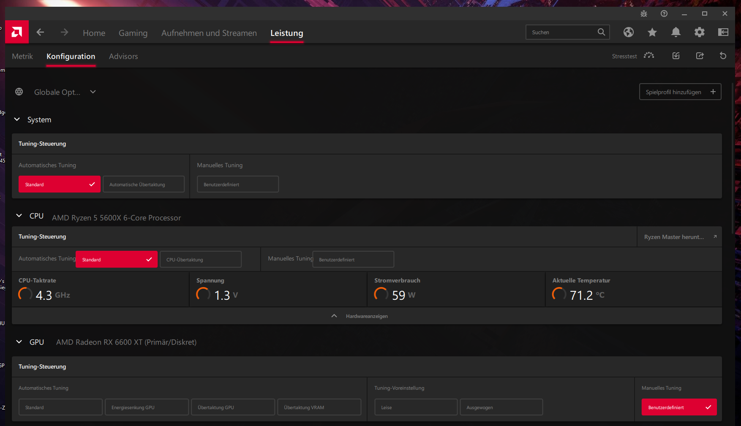Click the load profile icon
Viewport: 741px width, 426px height.
[x=676, y=56]
